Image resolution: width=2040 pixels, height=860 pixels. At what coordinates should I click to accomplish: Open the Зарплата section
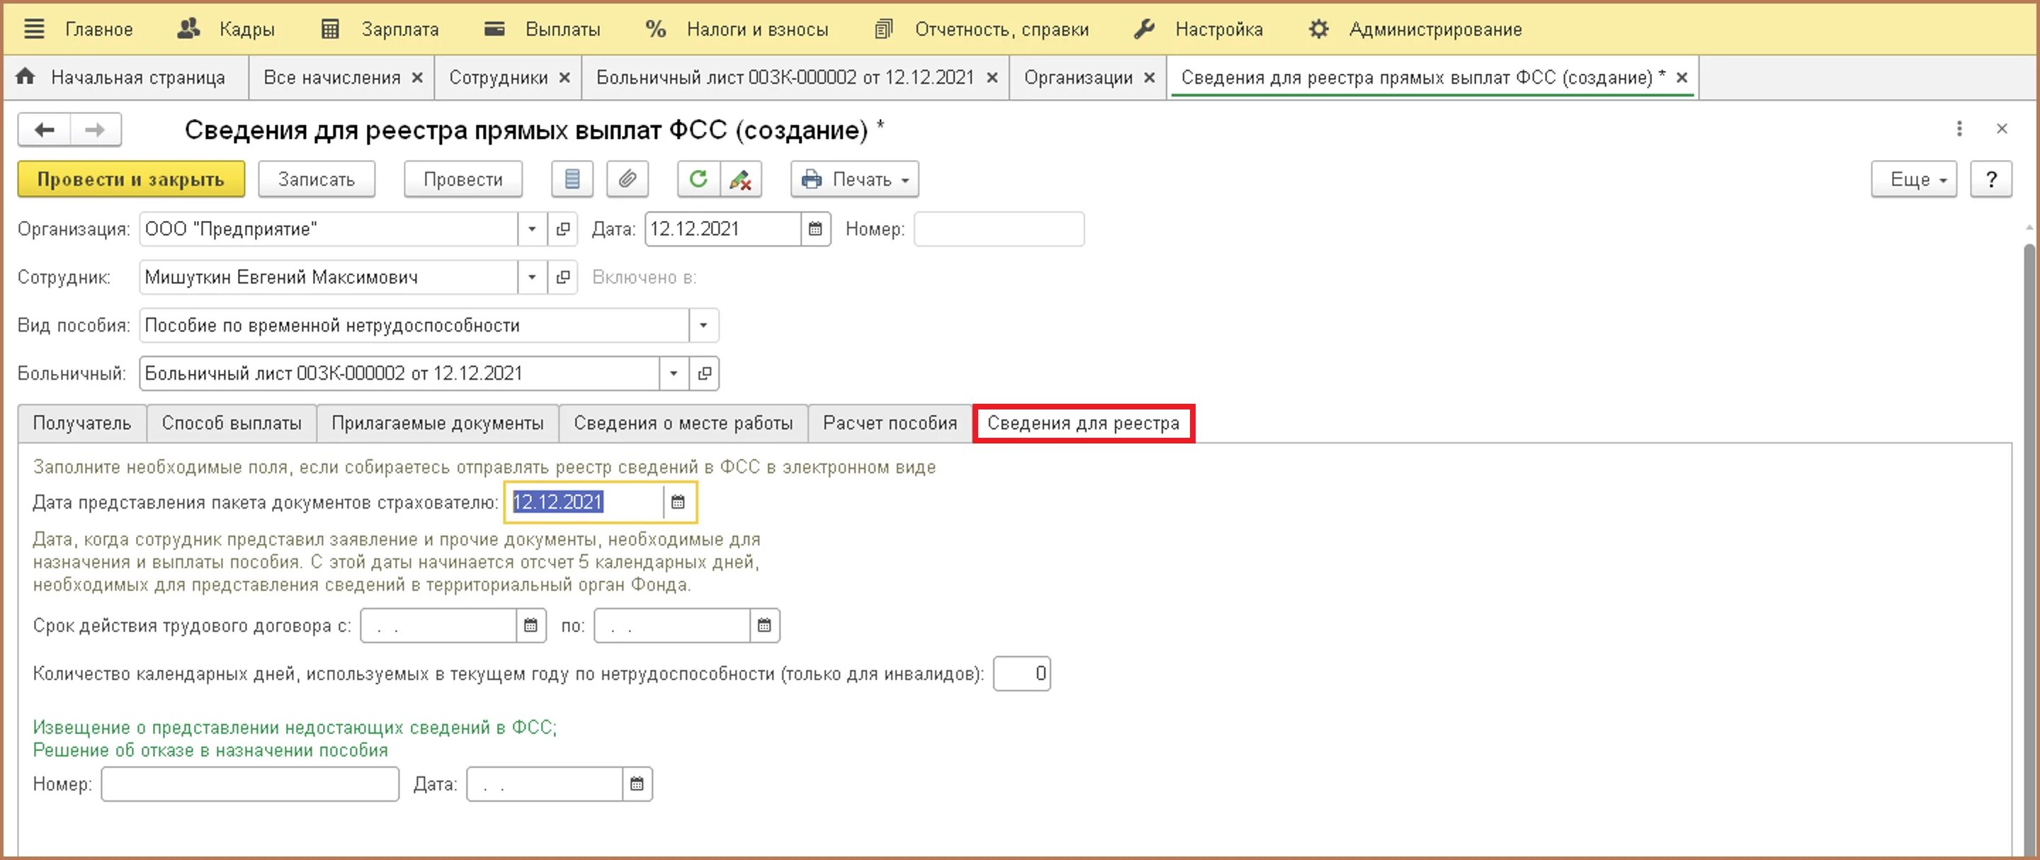click(380, 29)
